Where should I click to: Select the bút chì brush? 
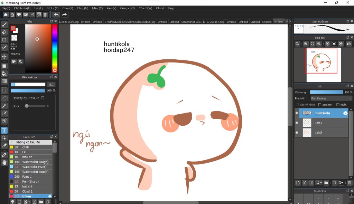(31, 186)
